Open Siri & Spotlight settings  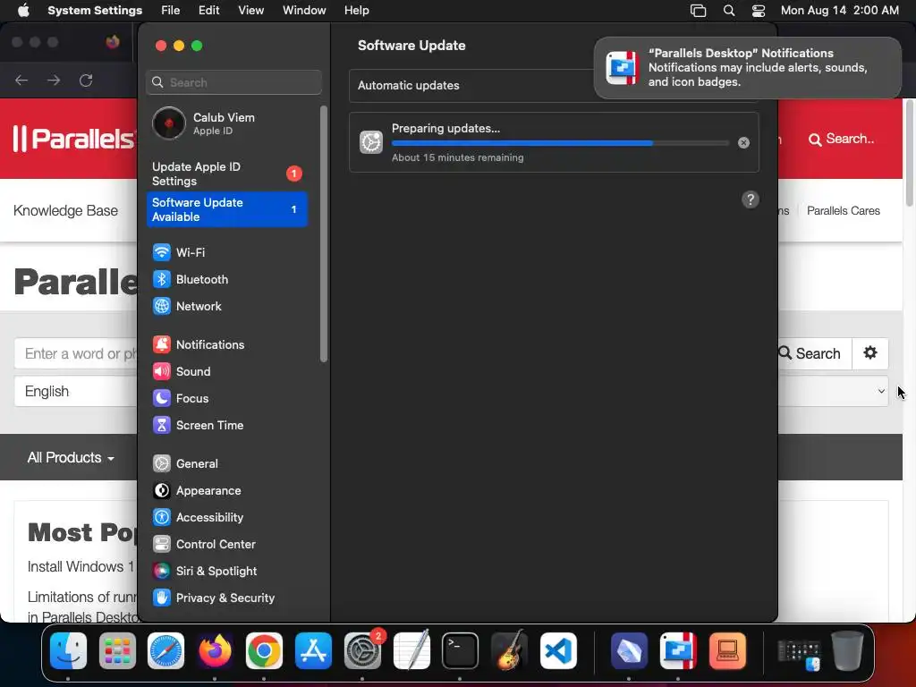pos(226,572)
